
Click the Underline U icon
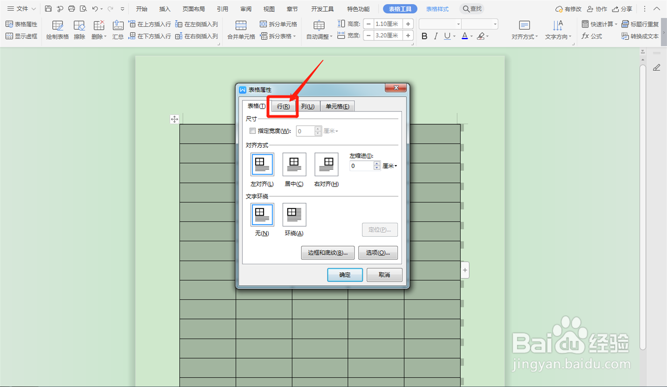click(447, 36)
